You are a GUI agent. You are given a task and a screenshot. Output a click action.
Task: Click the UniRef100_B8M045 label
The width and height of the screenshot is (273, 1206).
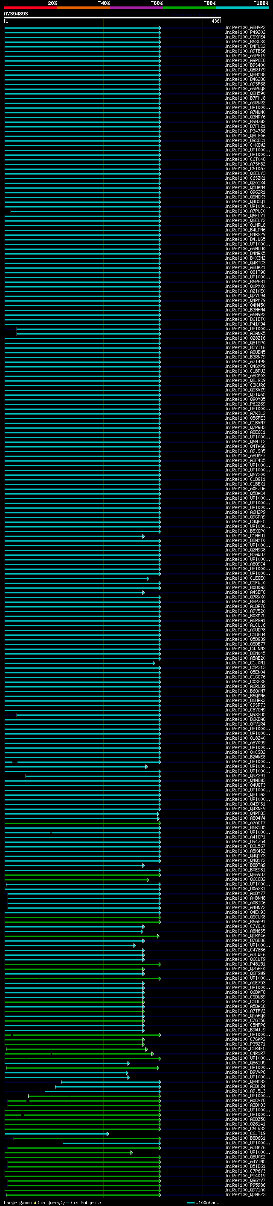coord(245,654)
